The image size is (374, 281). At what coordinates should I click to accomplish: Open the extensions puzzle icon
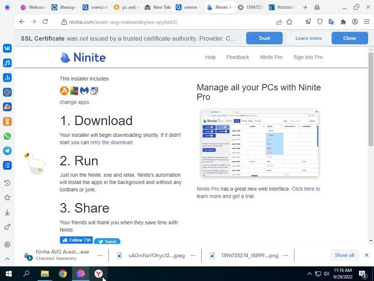point(343,22)
